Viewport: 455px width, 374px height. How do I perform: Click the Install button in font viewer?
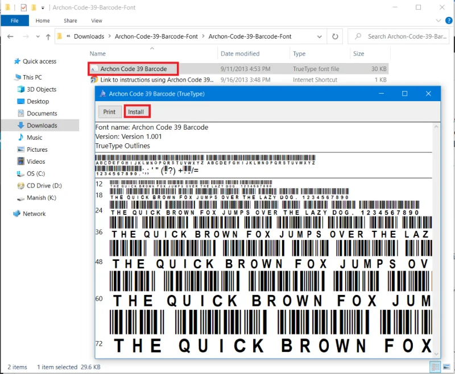point(137,112)
